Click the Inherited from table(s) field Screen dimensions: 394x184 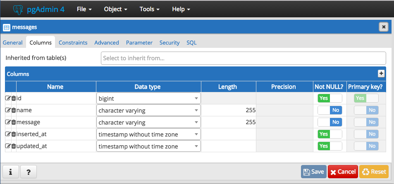click(x=243, y=58)
